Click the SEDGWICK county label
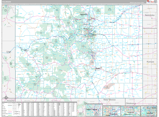This screenshot has height=117, width=159. pyautogui.click(x=137, y=8)
